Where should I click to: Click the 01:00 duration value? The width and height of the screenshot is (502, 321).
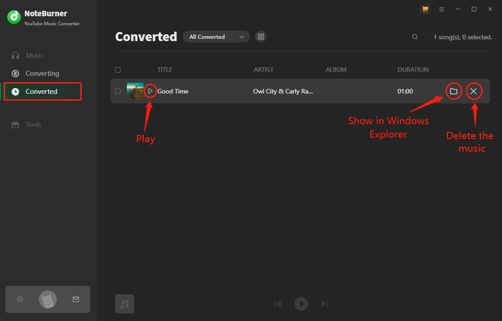point(405,91)
